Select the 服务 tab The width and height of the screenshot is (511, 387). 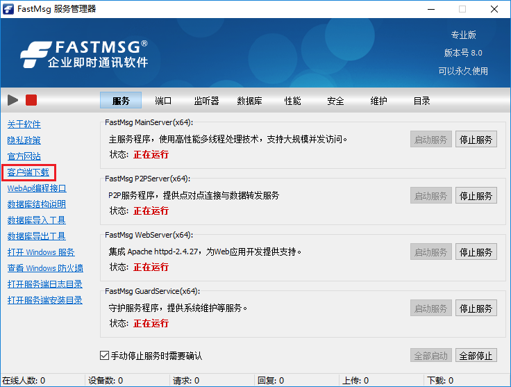pyautogui.click(x=121, y=101)
